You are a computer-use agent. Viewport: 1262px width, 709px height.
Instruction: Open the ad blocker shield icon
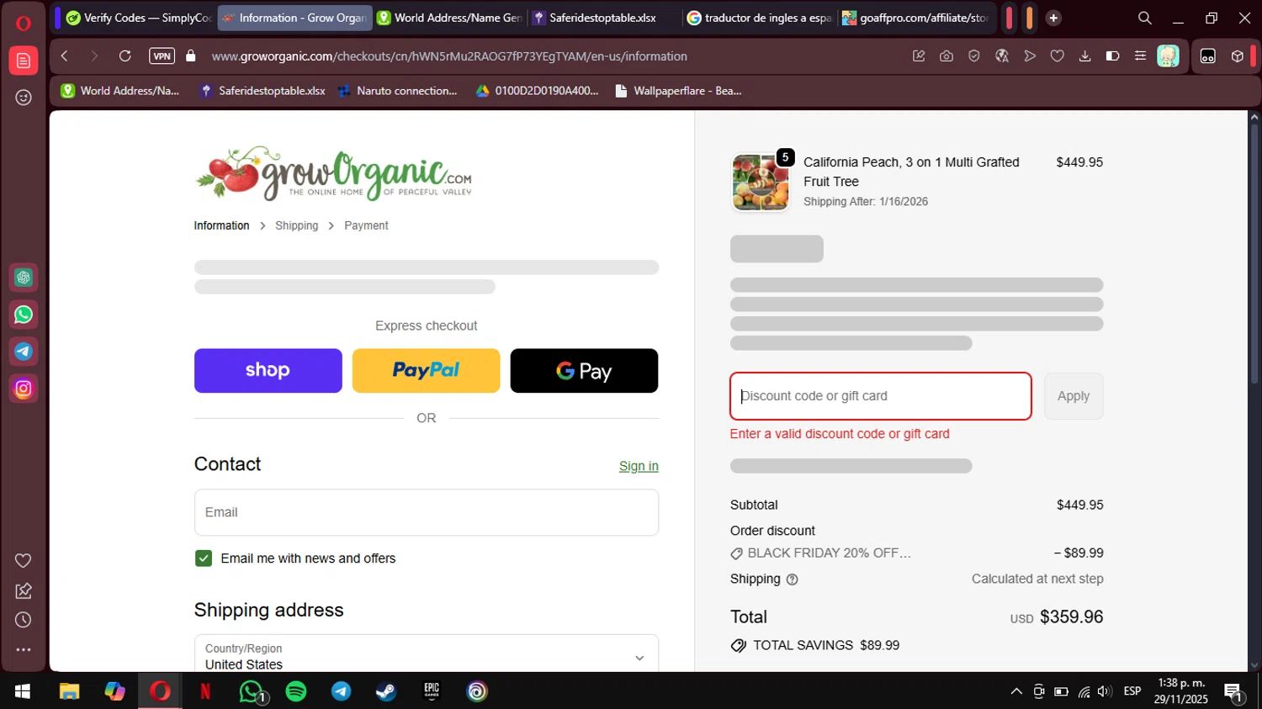(x=974, y=56)
